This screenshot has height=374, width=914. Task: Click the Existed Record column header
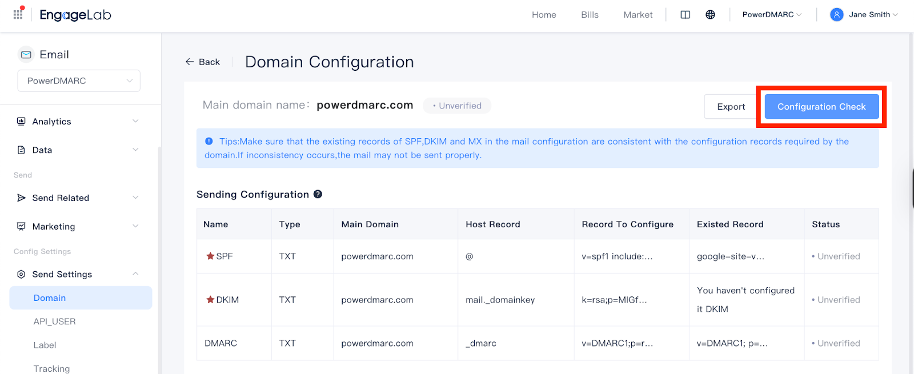(730, 224)
